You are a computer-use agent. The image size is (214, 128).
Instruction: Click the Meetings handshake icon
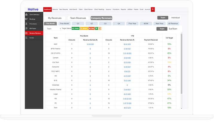[26, 19]
